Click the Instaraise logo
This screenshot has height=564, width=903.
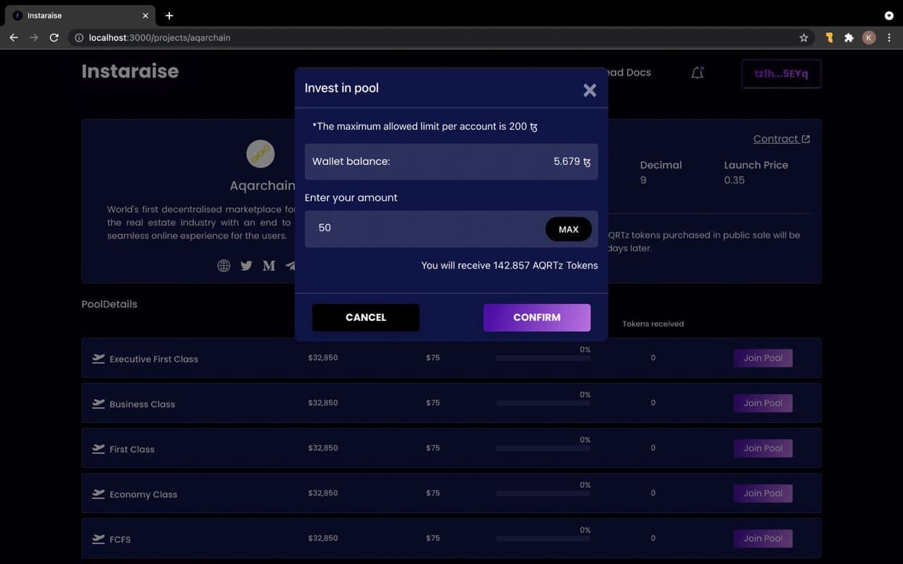pos(130,71)
